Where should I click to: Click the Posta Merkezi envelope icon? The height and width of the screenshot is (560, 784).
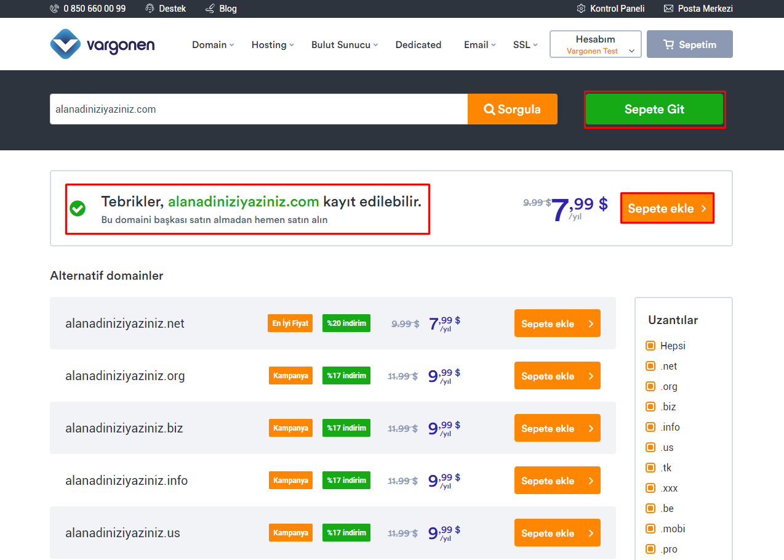click(x=668, y=9)
